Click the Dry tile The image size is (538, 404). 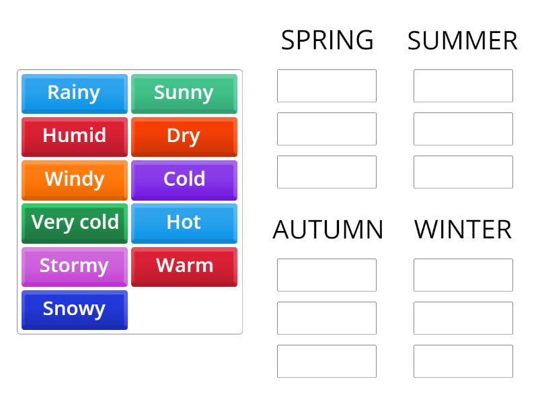[x=184, y=137]
